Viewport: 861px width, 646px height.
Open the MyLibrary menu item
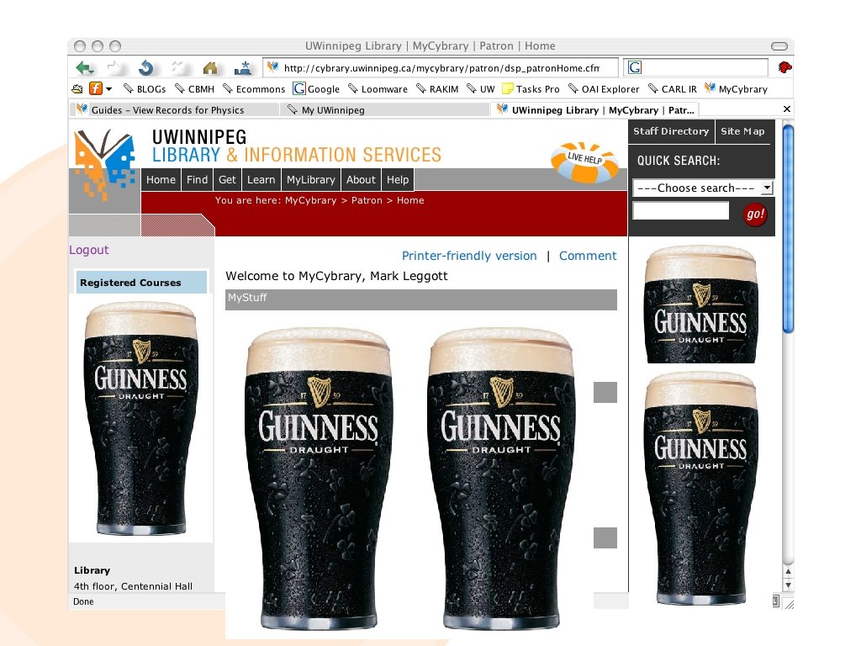coord(311,180)
